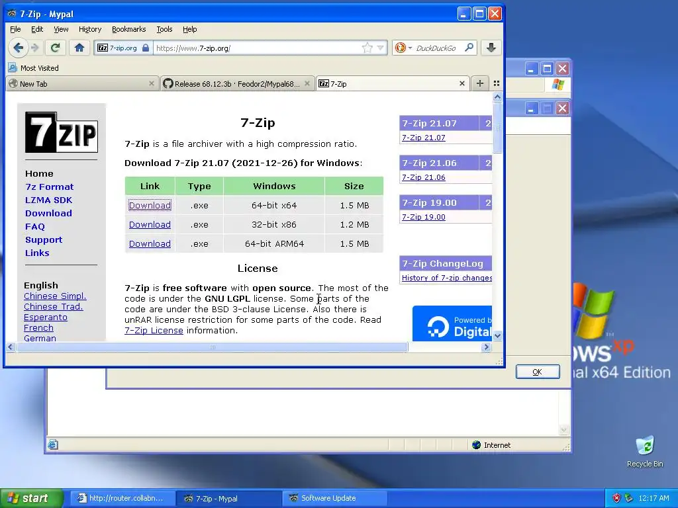This screenshot has width=678, height=508.
Task: Reload the 7-Zip page
Action: click(x=55, y=48)
